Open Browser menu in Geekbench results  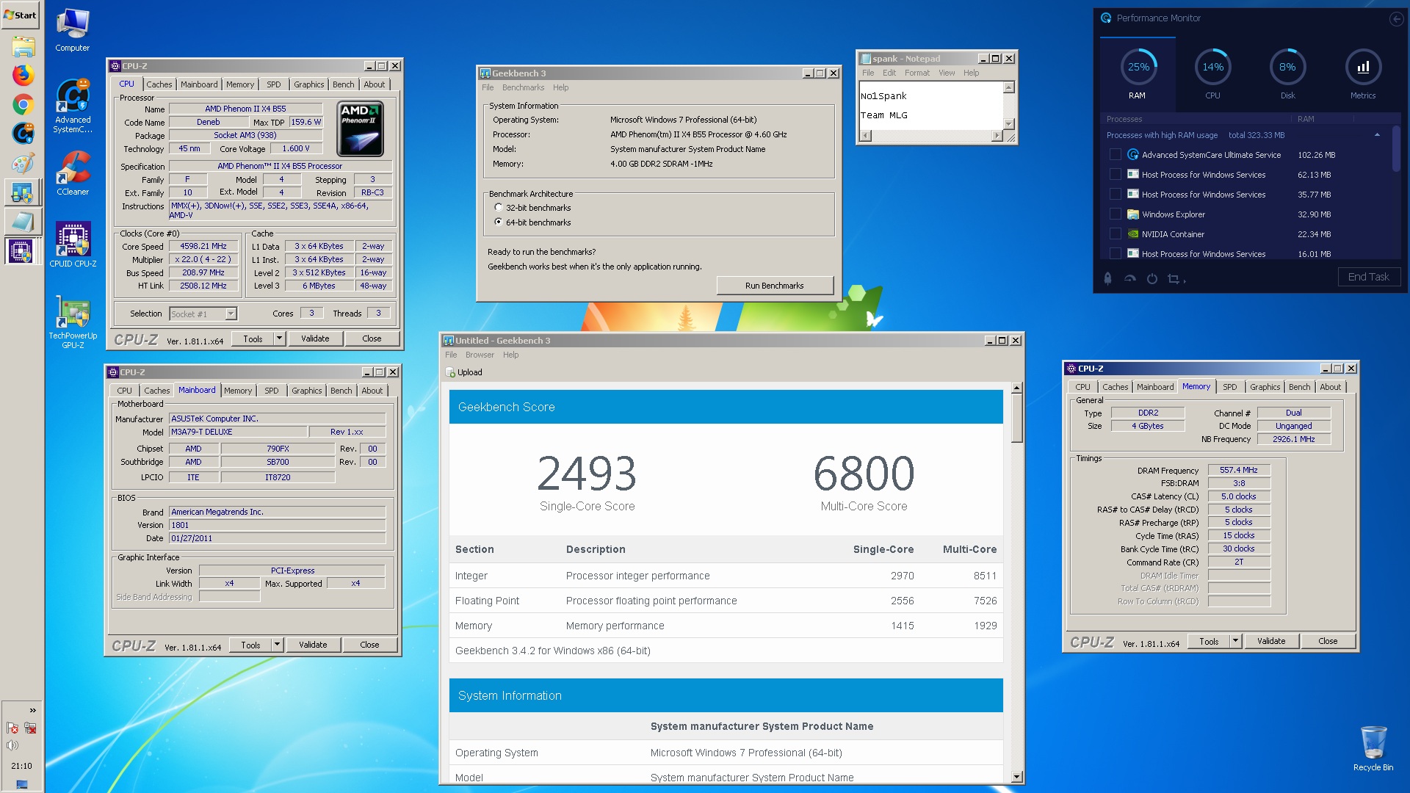point(480,355)
